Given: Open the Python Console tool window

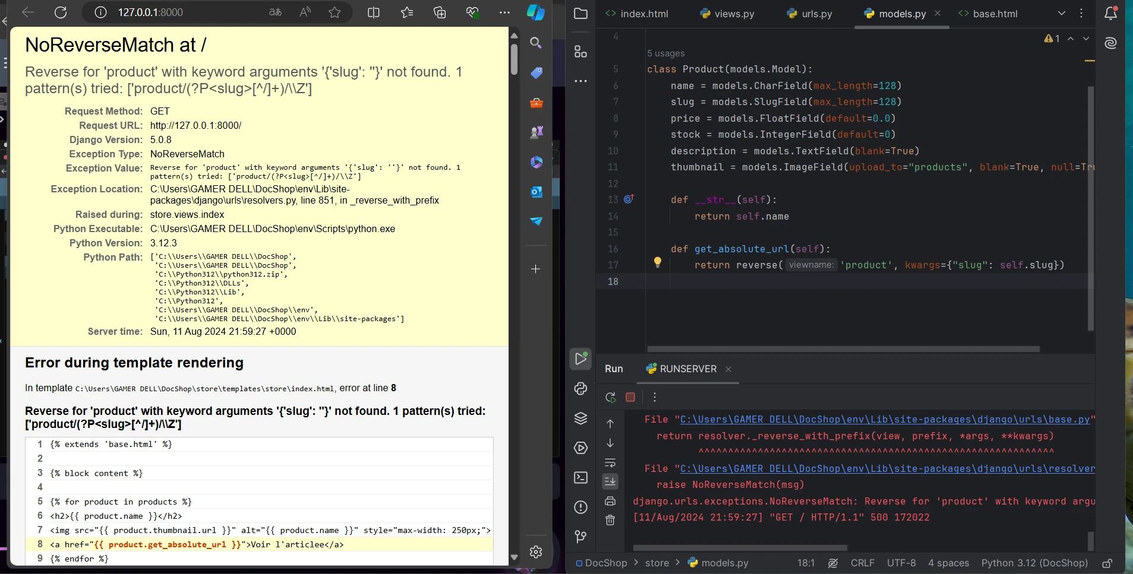Looking at the screenshot, I should 580,389.
